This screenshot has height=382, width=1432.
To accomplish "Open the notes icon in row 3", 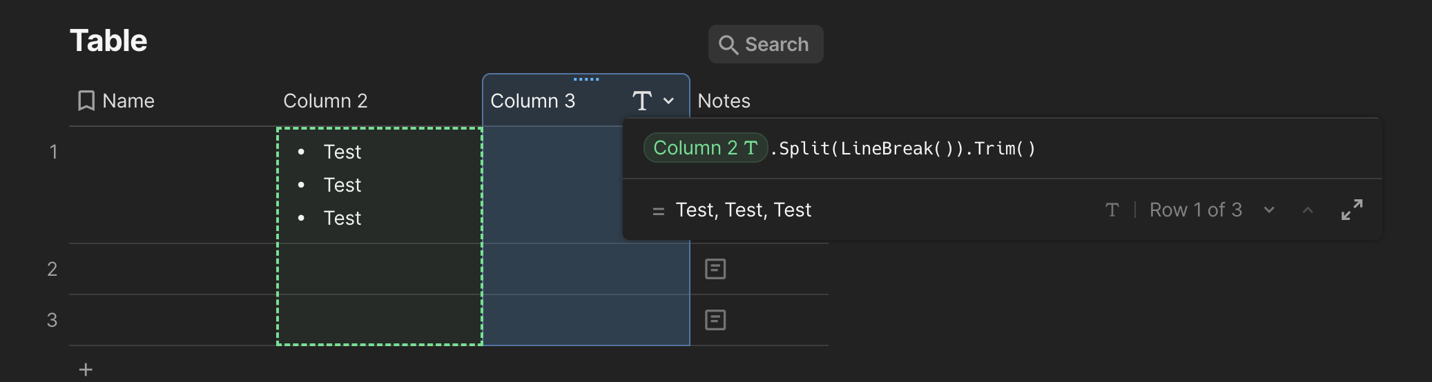I will click(715, 320).
